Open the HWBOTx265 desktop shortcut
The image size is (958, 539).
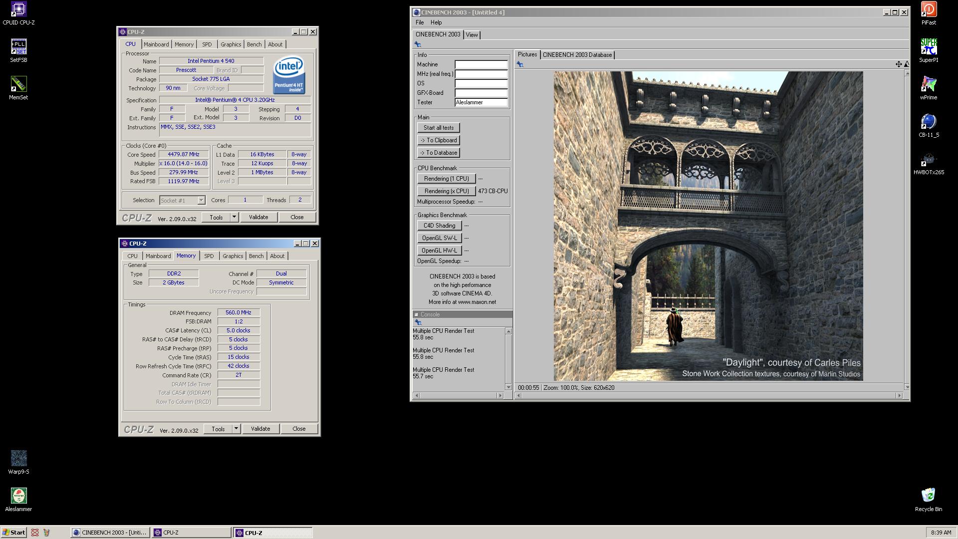click(x=928, y=163)
